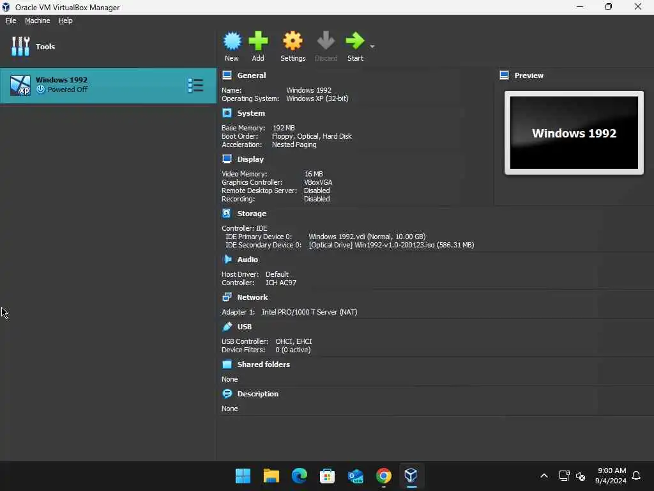
Task: Open the System settings header link
Action: 251,113
